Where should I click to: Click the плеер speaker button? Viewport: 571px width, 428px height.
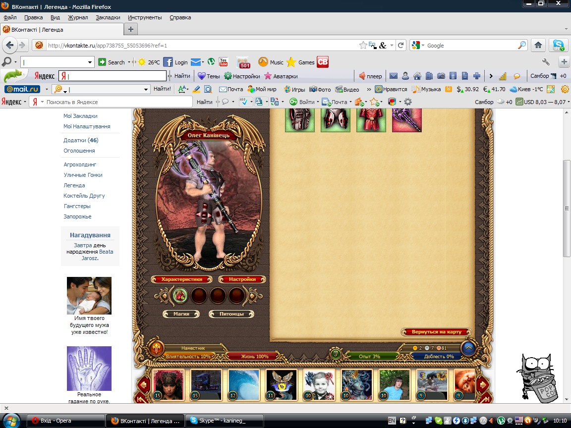pos(370,76)
